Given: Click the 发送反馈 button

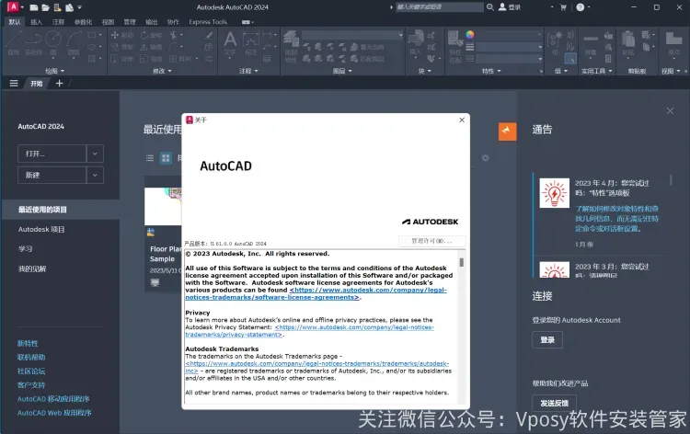Looking at the screenshot, I should click(554, 403).
